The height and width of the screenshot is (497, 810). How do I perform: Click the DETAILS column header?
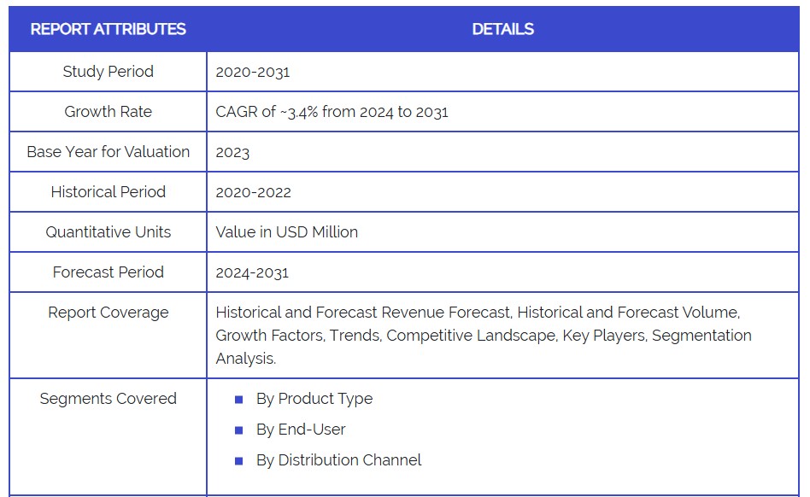pos(502,29)
